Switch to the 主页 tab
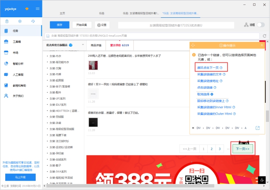 [62, 13]
